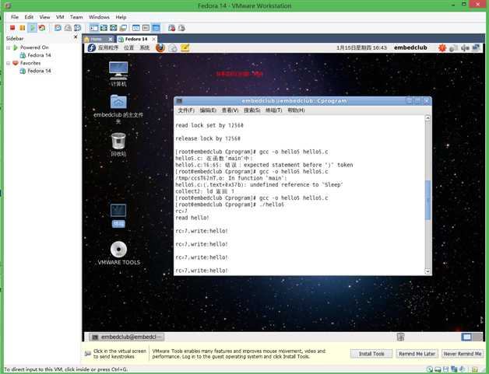Click the Appliance view toolbar icon
Viewport: 489px width, 374px height.
[x=146, y=28]
